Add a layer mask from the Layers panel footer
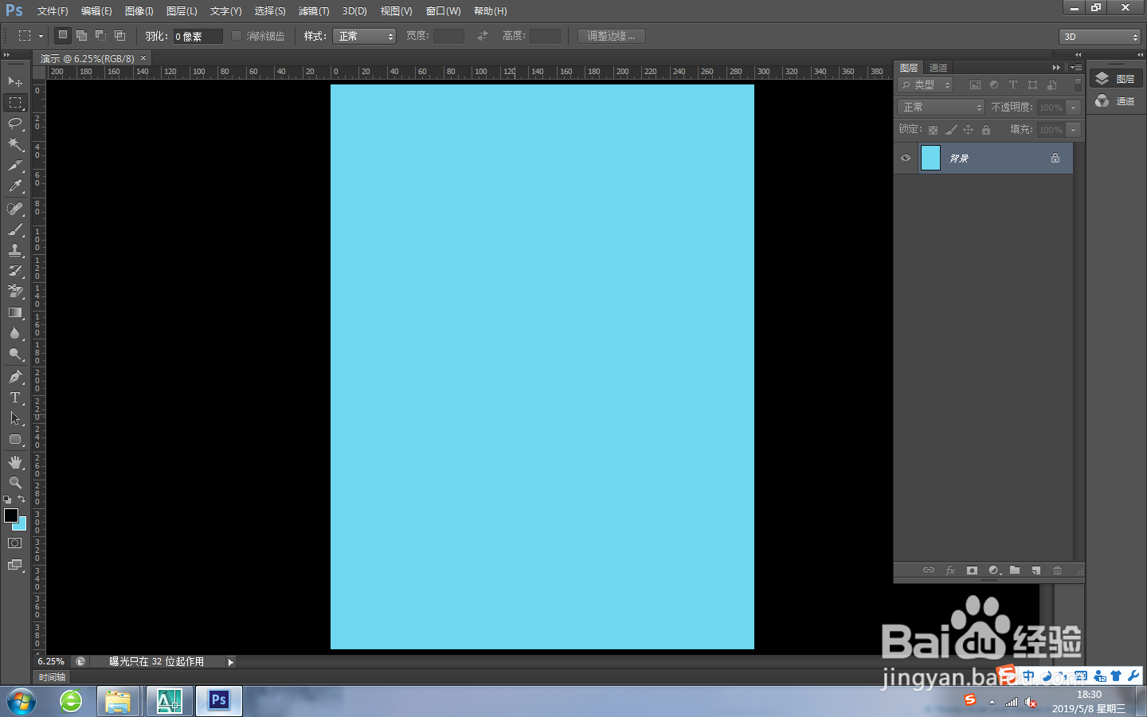 click(972, 570)
